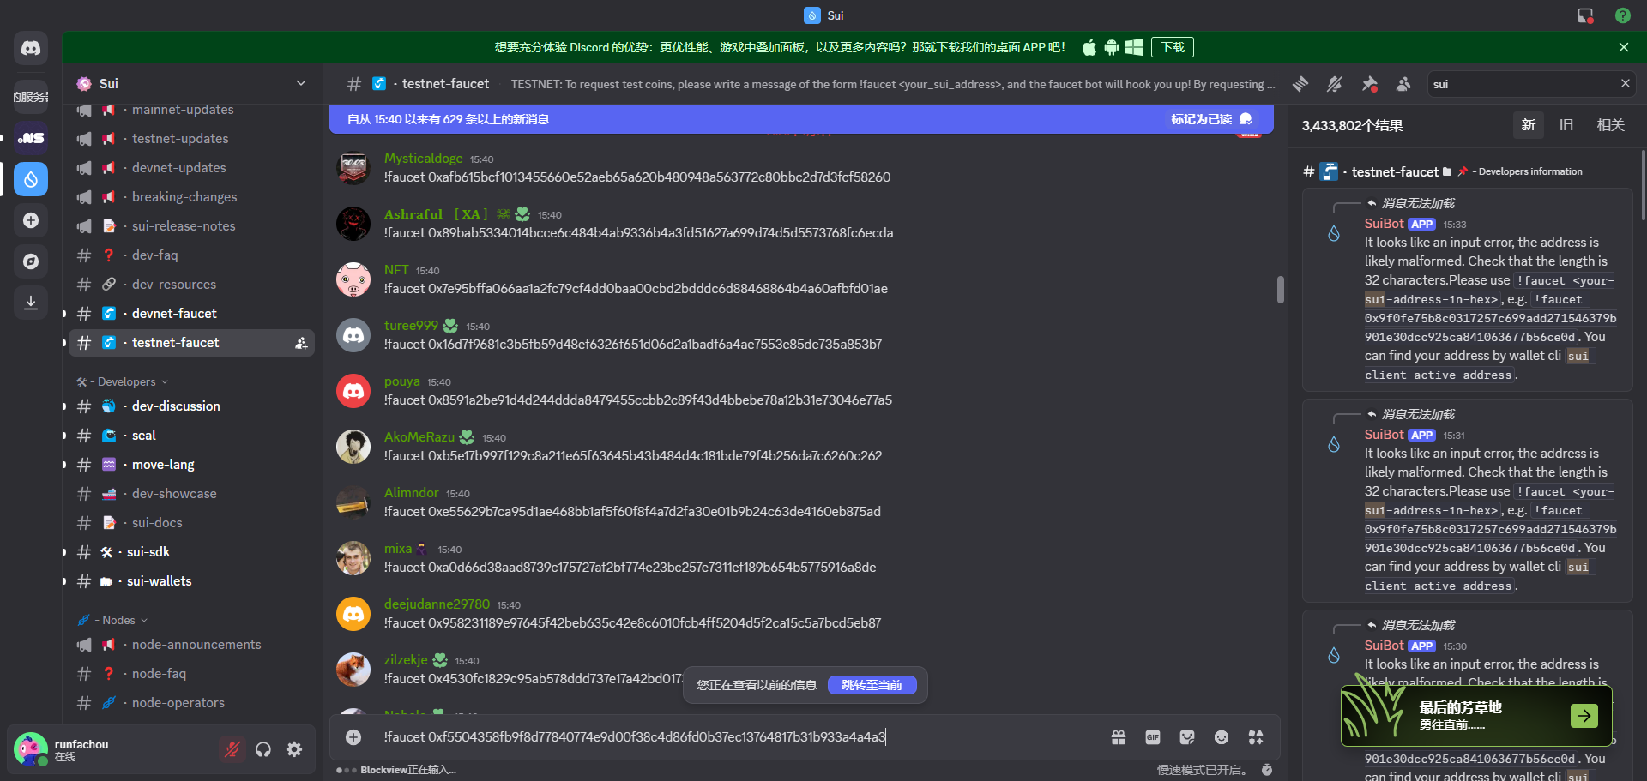Image resolution: width=1647 pixels, height=781 pixels.
Task: Click the Windows download icon in banner
Action: (1134, 47)
